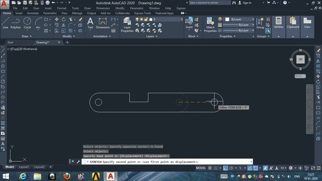Viewport: 322px width, 181px height.
Task: Click the white layer color swatch
Action: click(x=151, y=19)
